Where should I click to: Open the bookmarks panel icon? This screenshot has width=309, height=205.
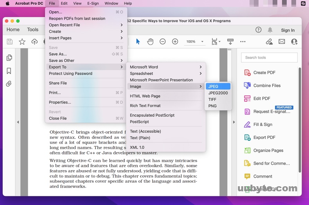tap(9, 71)
